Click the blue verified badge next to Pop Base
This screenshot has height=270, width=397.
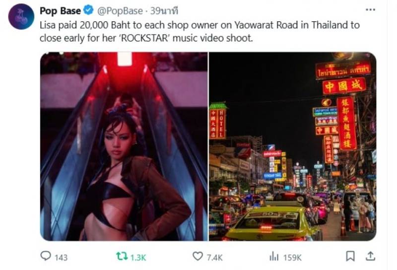pos(88,10)
